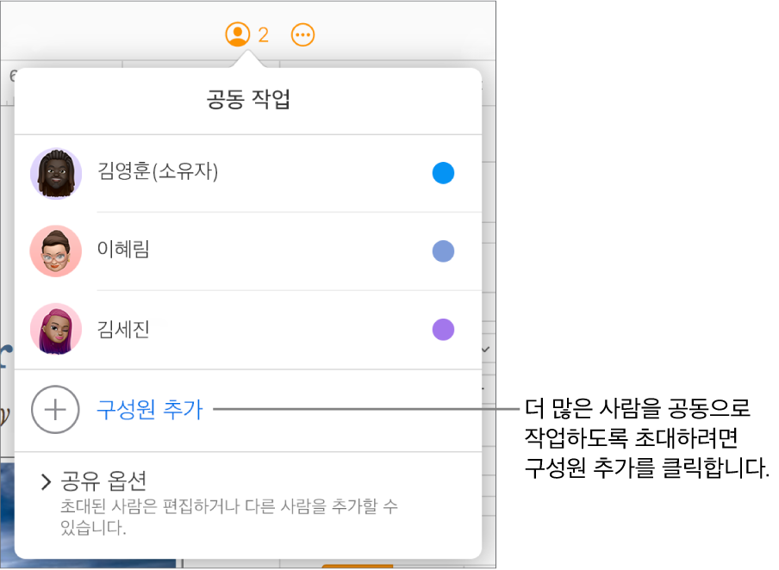The image size is (779, 570).
Task: Click the disclosure chevron beside 공유 옵션
Action: coord(47,482)
